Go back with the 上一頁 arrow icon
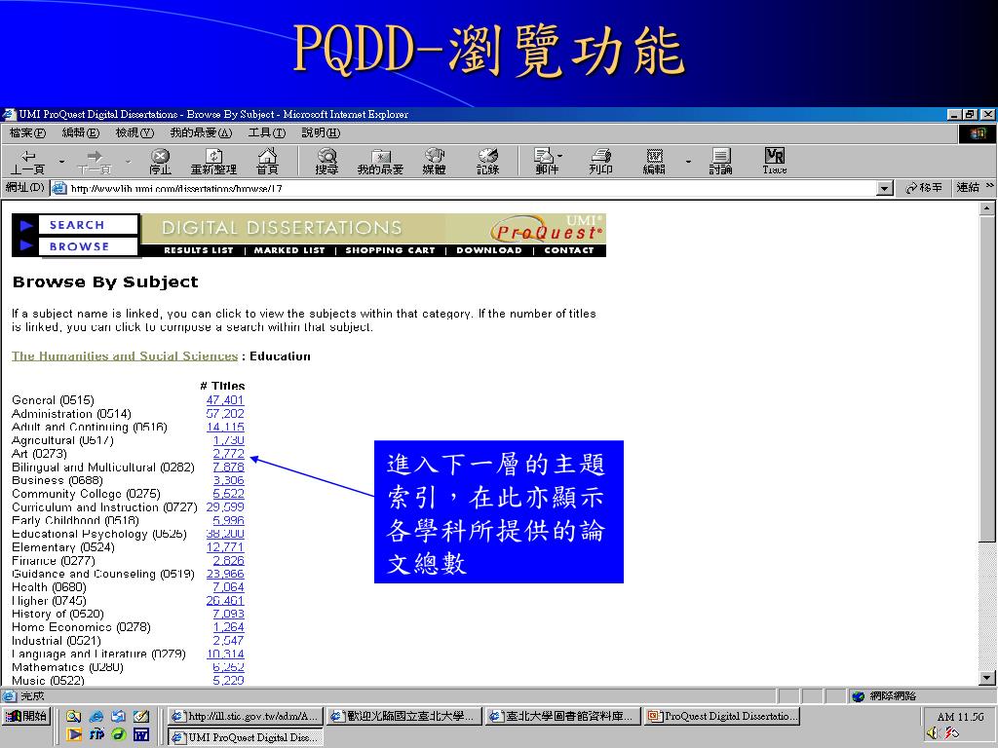The image size is (998, 748). pos(28,162)
